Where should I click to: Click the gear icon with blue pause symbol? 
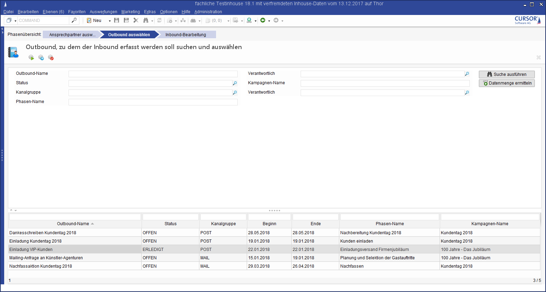point(41,57)
